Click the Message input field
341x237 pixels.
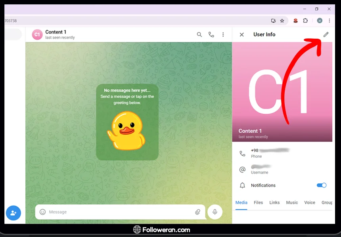click(119, 212)
